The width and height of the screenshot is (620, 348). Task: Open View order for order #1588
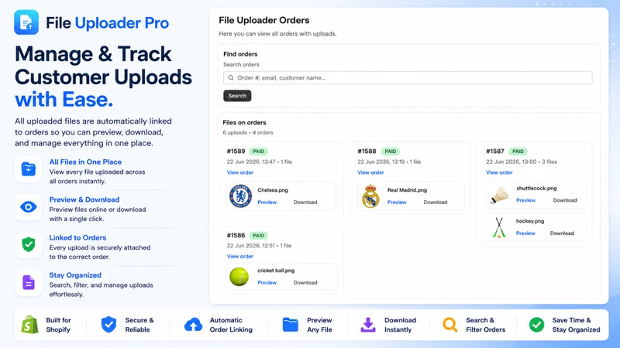(x=370, y=172)
